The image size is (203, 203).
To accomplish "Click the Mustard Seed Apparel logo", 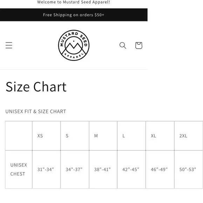I will coord(73,45).
